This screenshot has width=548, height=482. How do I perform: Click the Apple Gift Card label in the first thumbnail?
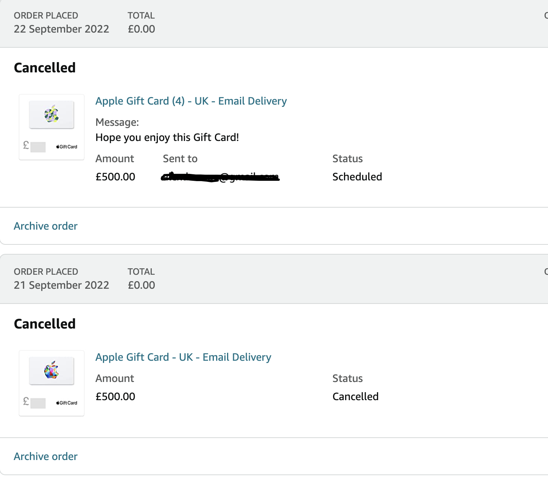point(67,147)
